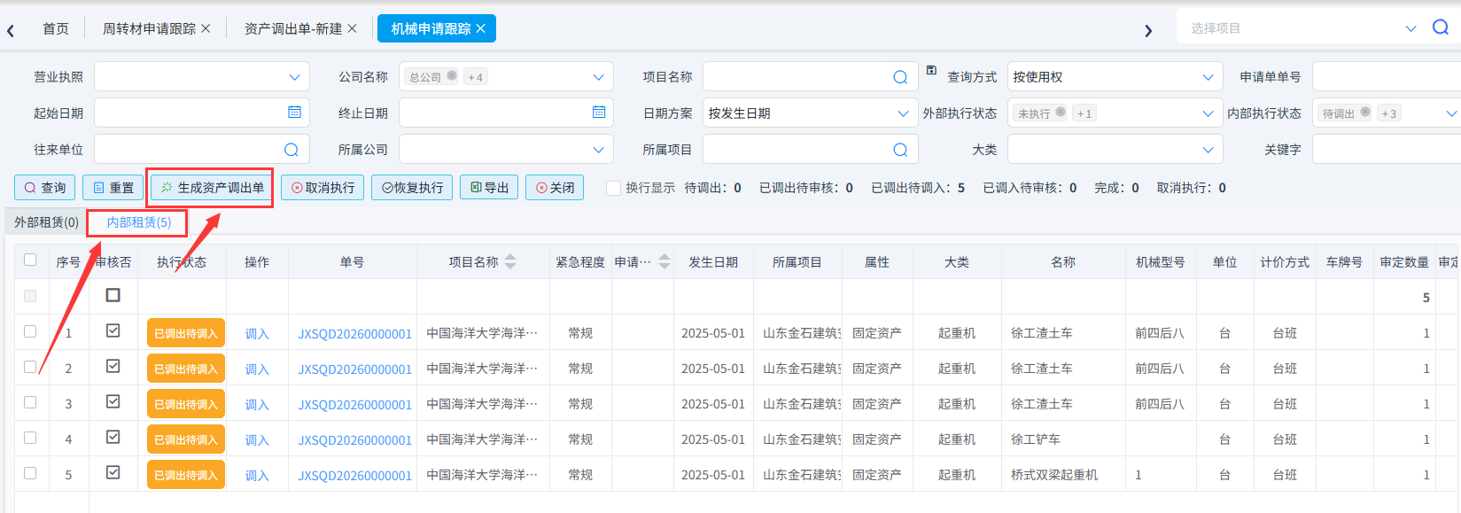Screen dimensions: 1461x513
Task: Open order JXSQD20260000001 in row 2
Action: point(354,369)
